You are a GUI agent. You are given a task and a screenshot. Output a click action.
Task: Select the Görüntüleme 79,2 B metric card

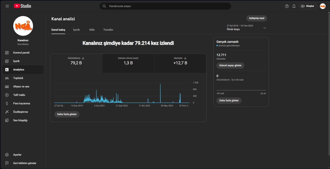click(76, 63)
